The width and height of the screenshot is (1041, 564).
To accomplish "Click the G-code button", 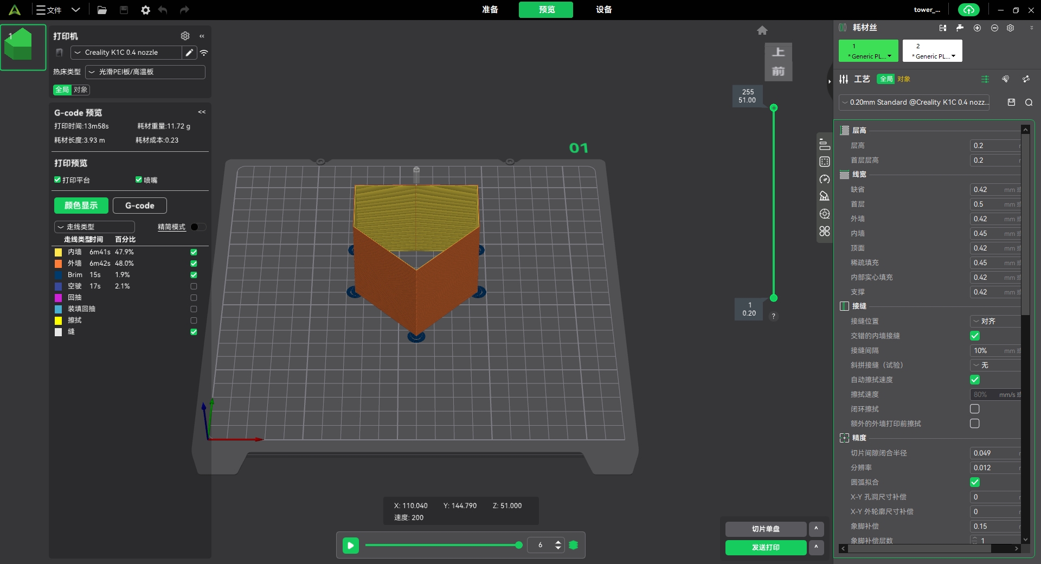I will [139, 206].
